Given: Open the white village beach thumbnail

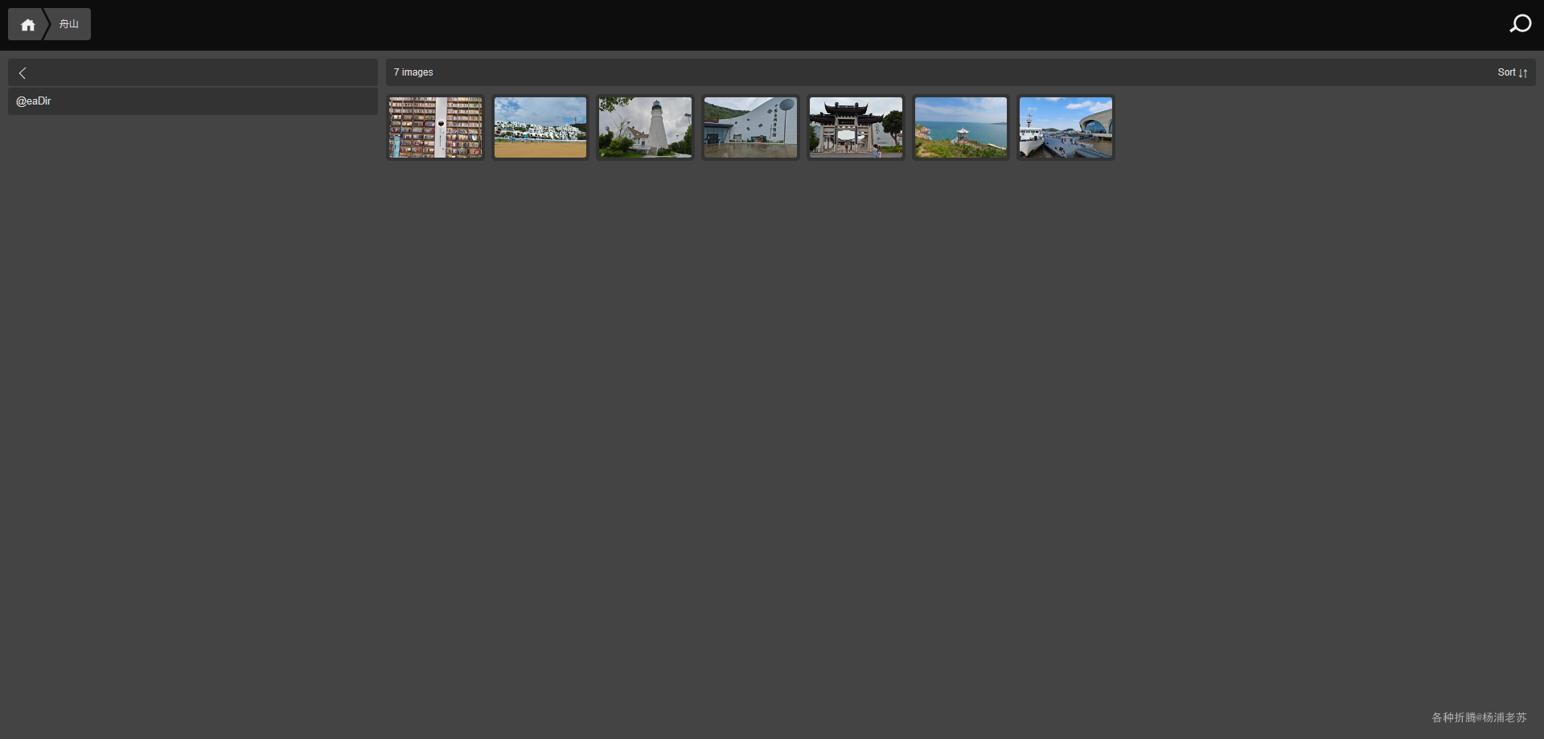Looking at the screenshot, I should click(x=540, y=128).
